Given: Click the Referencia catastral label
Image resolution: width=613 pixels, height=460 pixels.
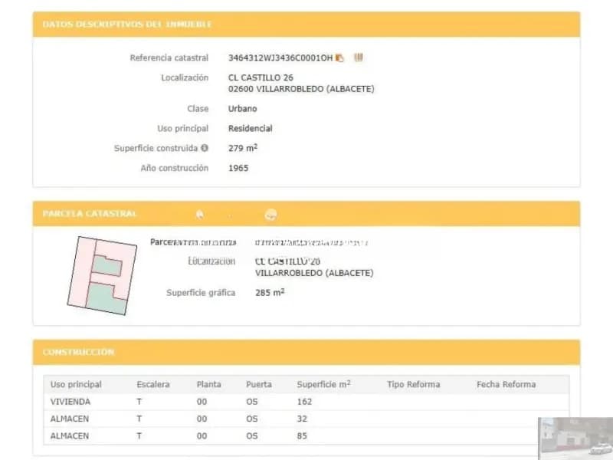Looking at the screenshot, I should tap(169, 58).
